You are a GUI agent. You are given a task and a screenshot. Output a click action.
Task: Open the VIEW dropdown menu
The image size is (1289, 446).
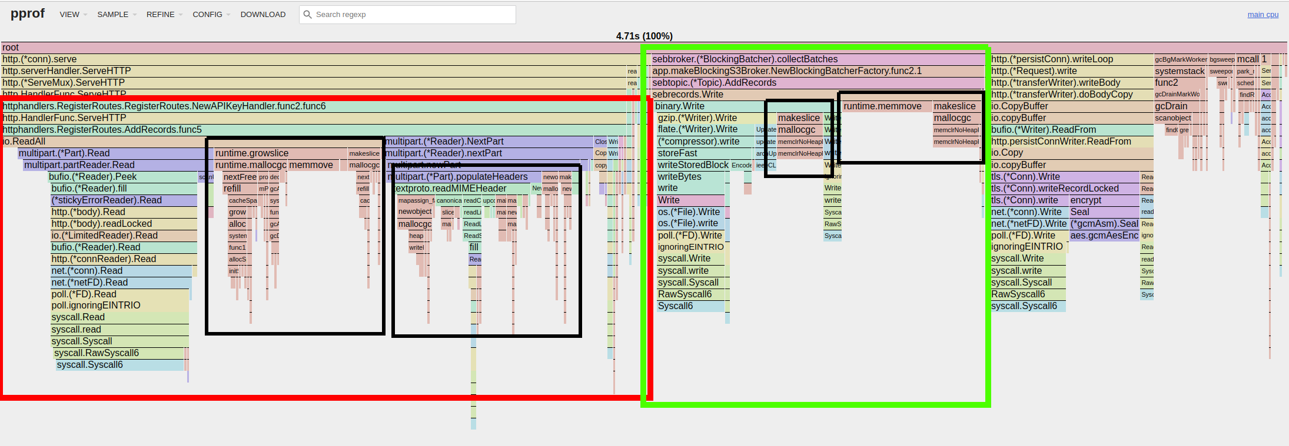73,14
